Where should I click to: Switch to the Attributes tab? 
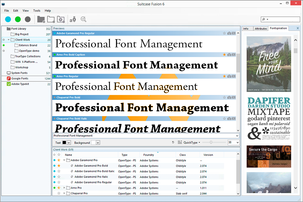(x=261, y=29)
